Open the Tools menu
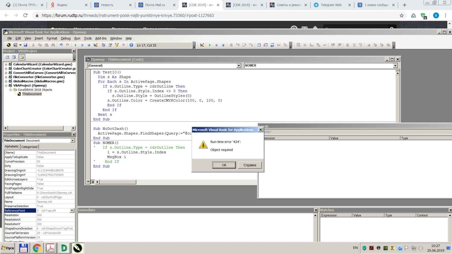 88,39
